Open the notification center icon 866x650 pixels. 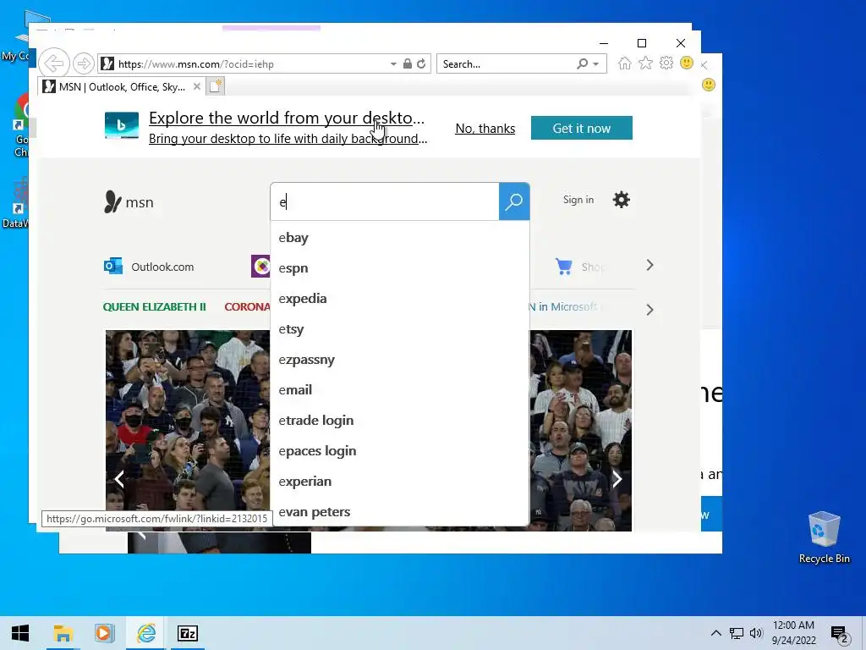840,635
